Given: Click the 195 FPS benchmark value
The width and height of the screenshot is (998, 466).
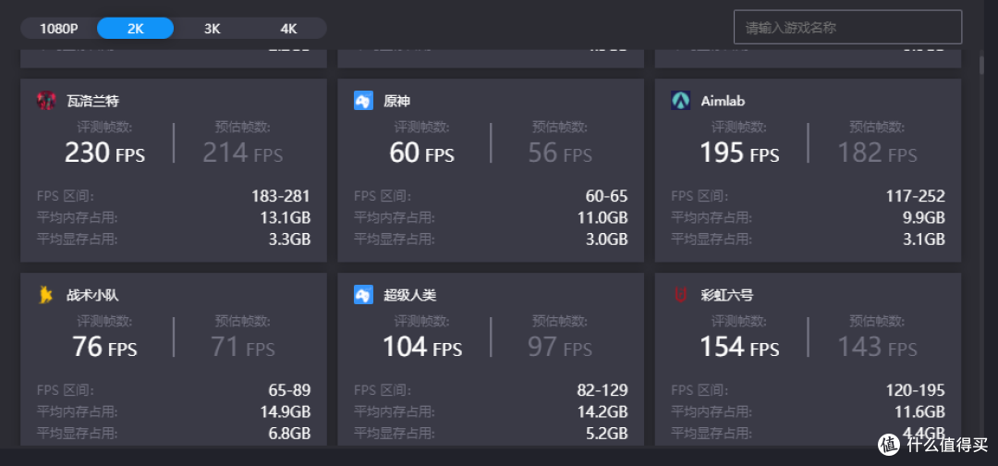Looking at the screenshot, I should pyautogui.click(x=739, y=153).
